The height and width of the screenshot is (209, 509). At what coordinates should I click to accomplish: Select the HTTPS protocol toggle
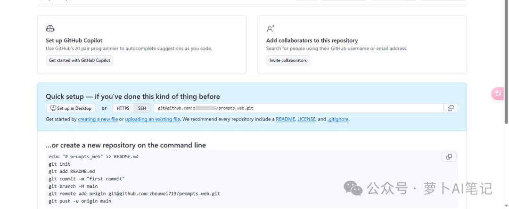click(123, 108)
